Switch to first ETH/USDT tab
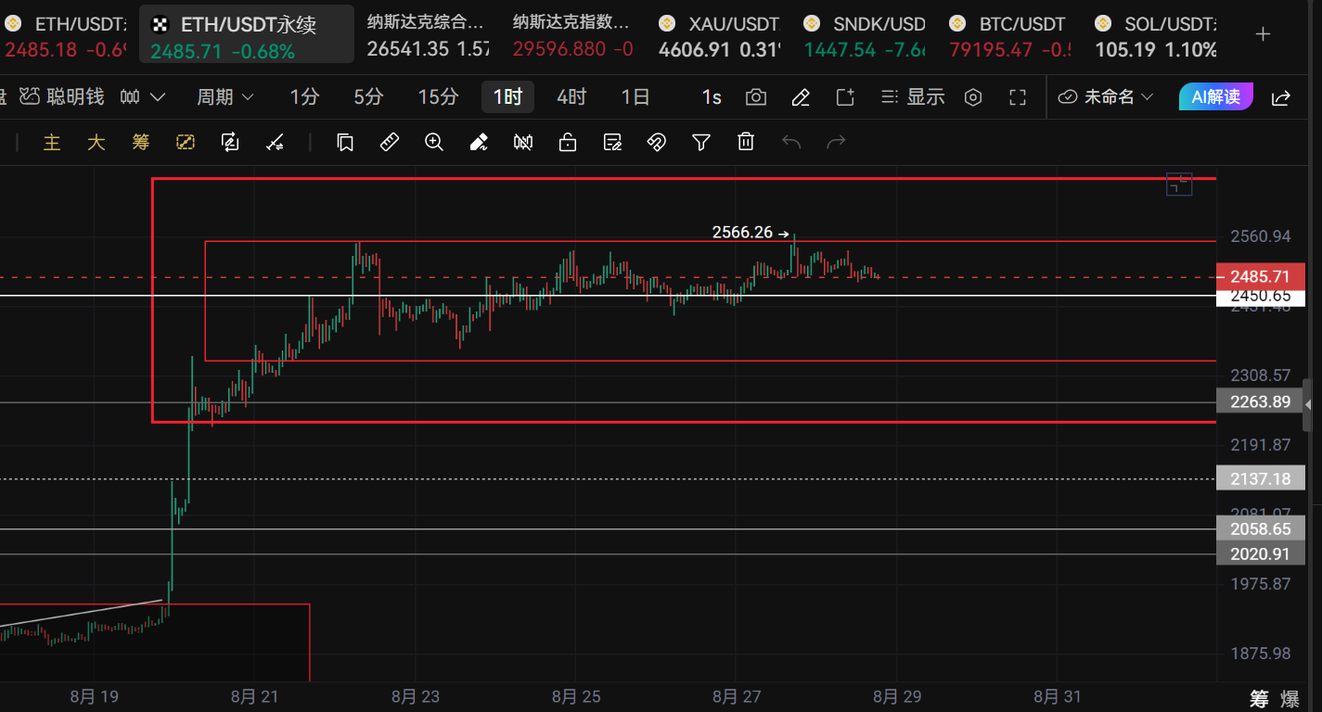Image resolution: width=1322 pixels, height=712 pixels. click(63, 35)
